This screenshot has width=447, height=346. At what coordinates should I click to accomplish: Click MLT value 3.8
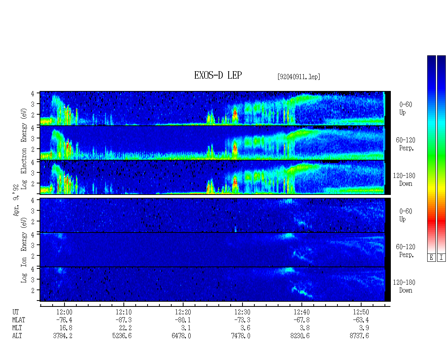(305, 328)
